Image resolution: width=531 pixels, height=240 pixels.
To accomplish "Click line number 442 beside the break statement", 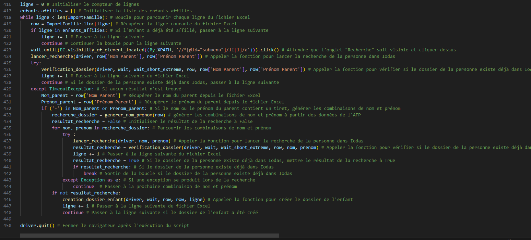I will tap(10, 173).
